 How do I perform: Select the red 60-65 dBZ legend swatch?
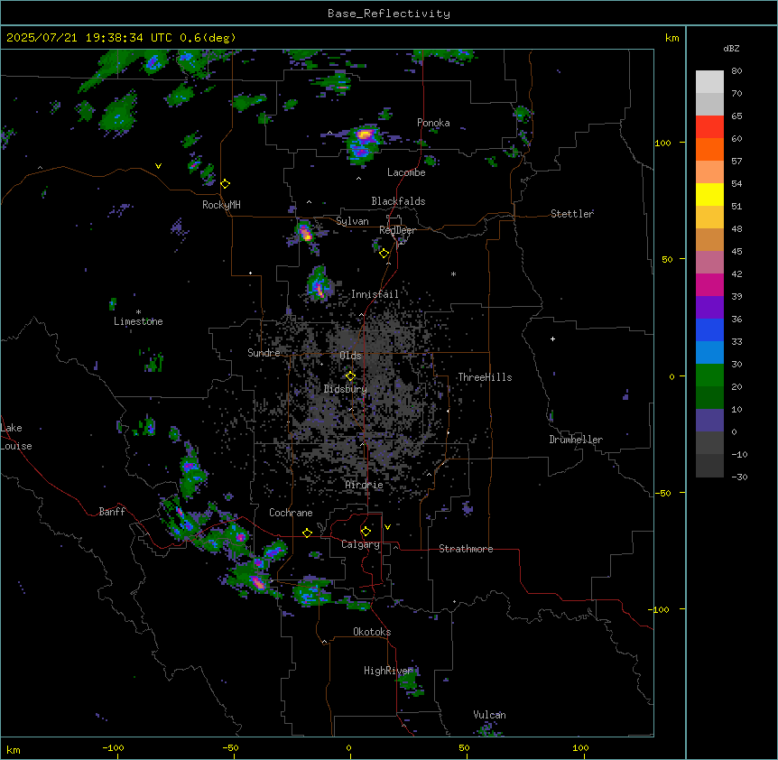[709, 127]
